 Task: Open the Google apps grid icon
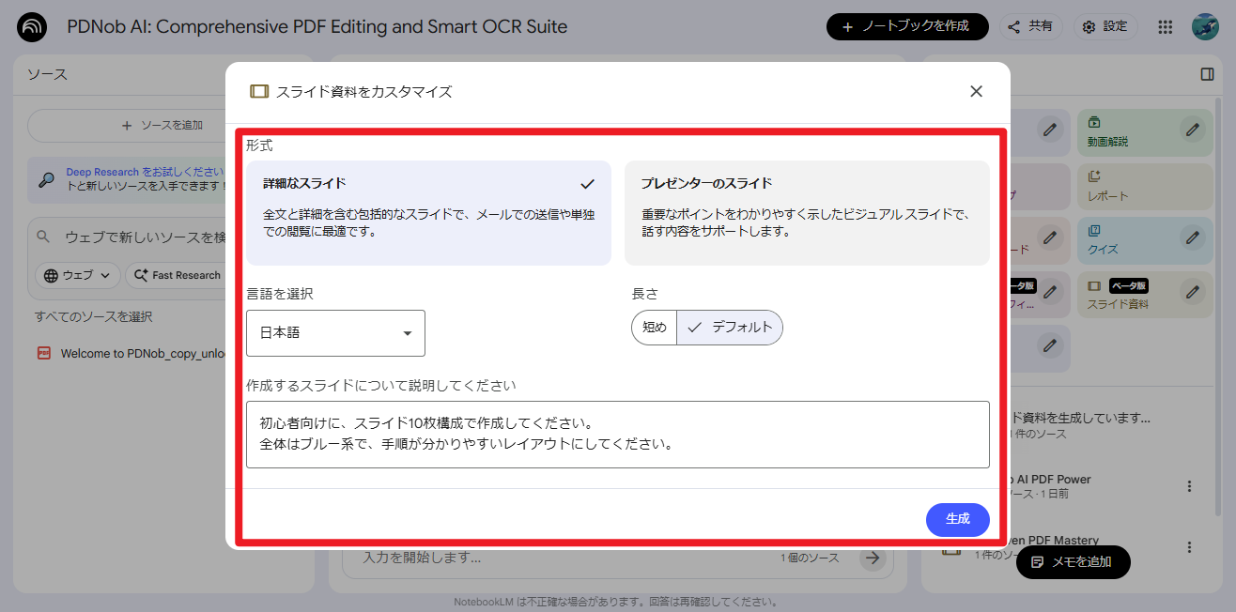[1165, 26]
